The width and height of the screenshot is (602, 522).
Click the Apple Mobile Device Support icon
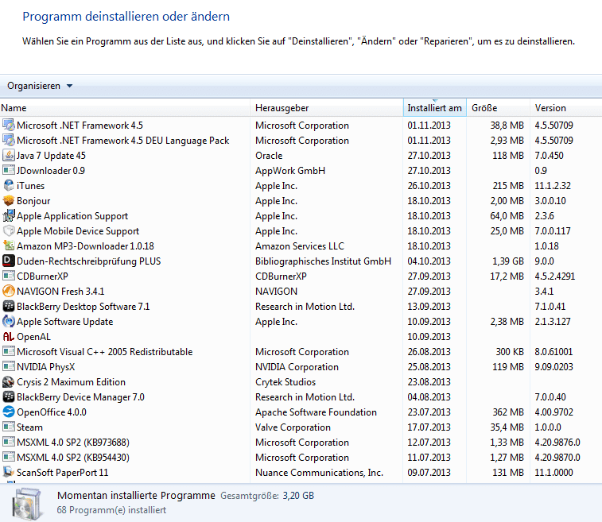coord(9,231)
